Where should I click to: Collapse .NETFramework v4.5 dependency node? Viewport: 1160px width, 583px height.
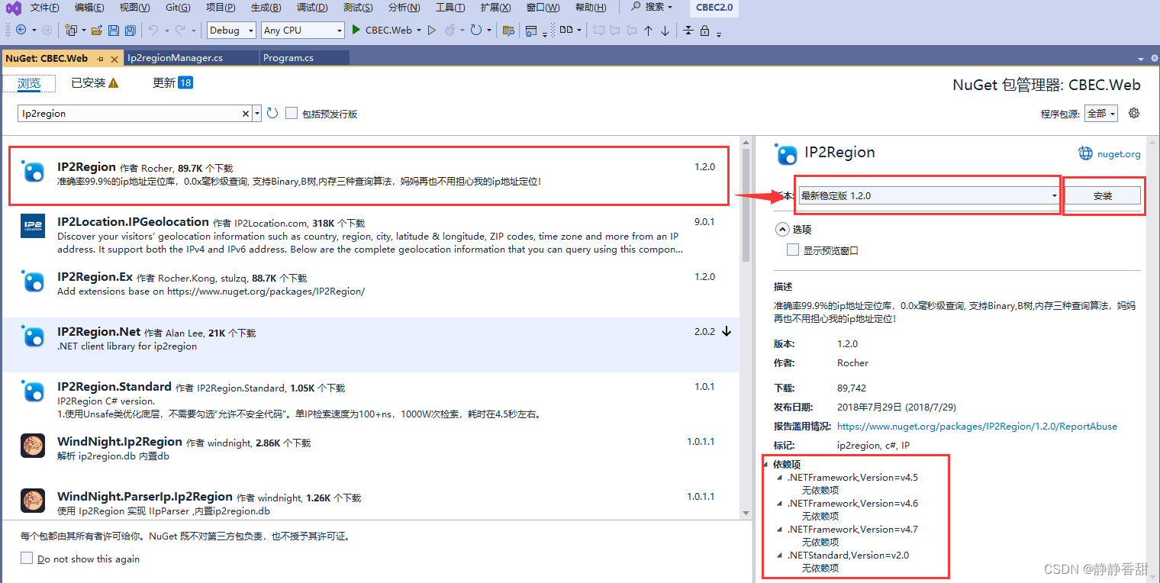point(780,478)
